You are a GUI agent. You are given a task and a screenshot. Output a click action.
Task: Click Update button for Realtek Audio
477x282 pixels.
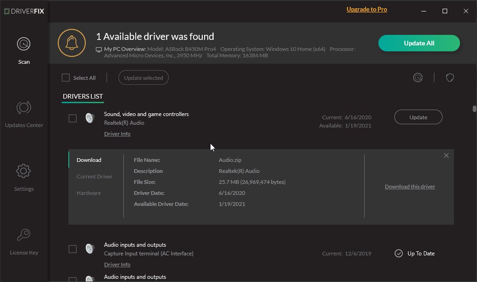[x=418, y=117]
